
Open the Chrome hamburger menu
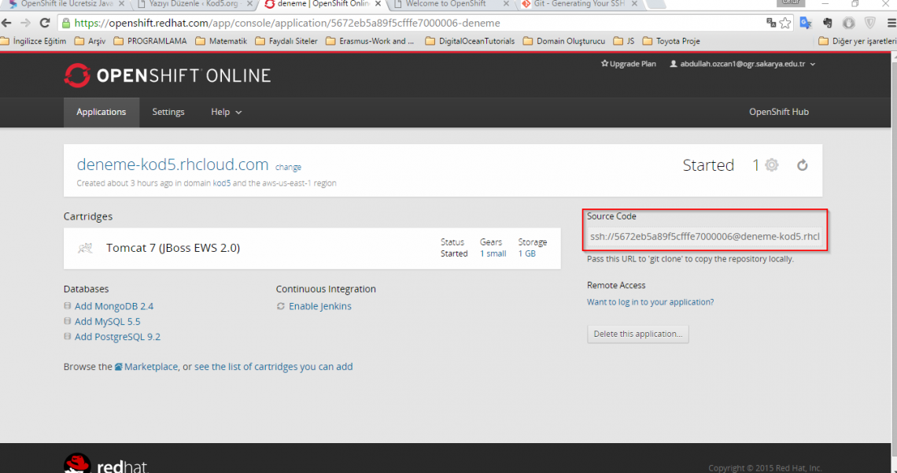point(891,23)
